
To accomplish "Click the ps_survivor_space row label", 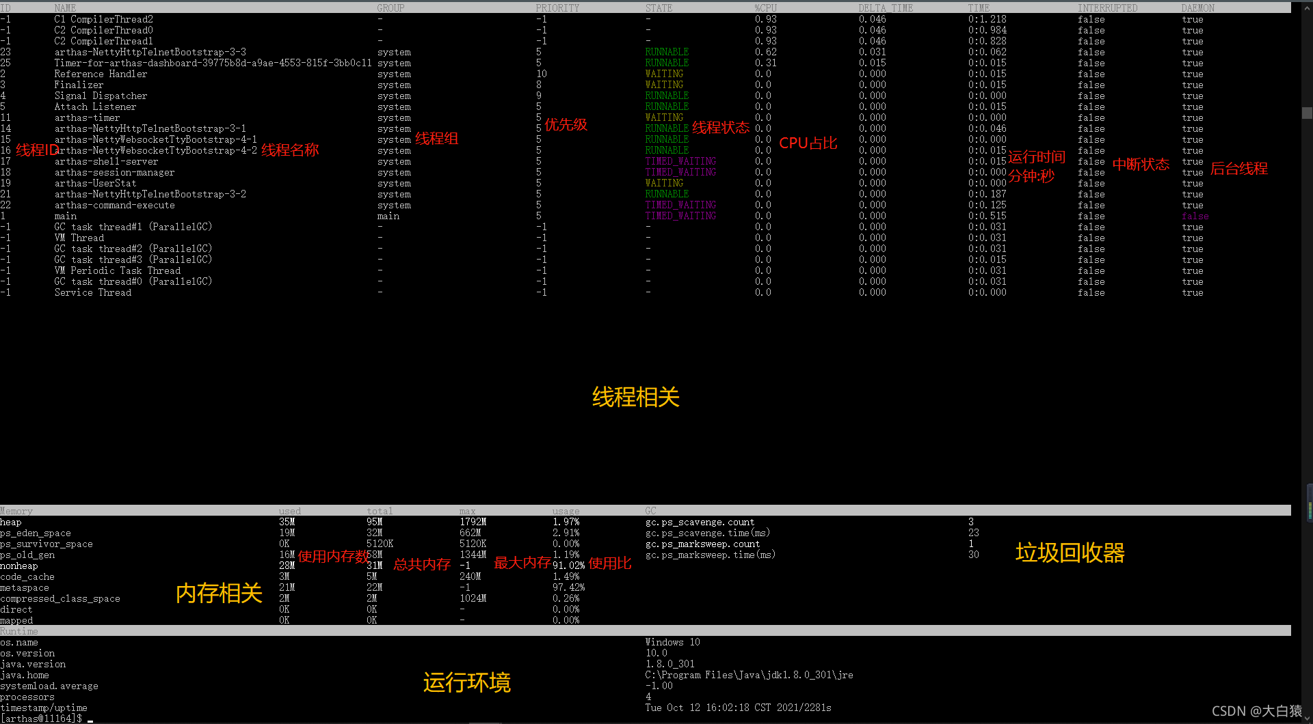I will [x=47, y=544].
